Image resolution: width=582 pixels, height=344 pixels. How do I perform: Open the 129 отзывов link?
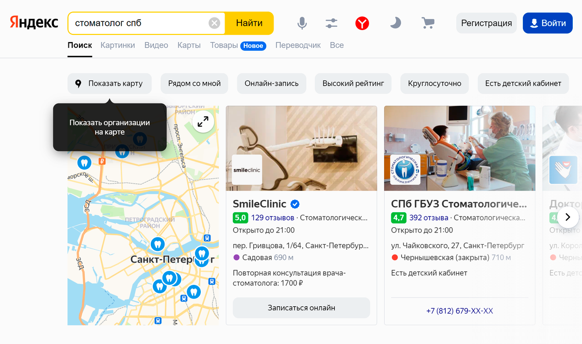click(x=273, y=218)
